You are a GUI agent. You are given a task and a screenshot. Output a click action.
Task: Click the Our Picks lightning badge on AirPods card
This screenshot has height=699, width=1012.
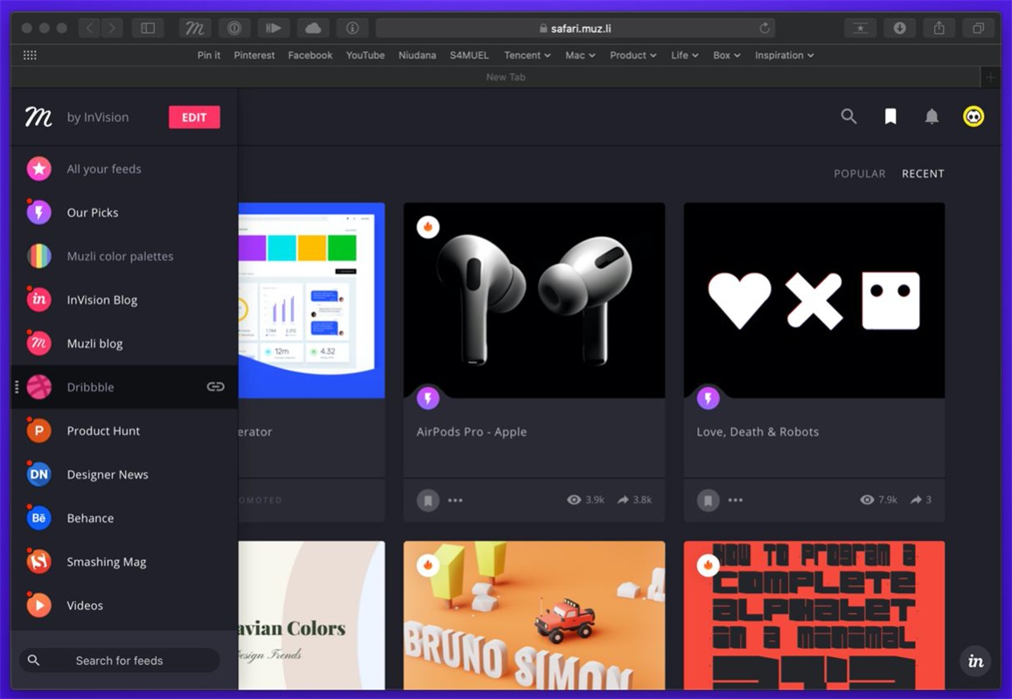pos(428,398)
